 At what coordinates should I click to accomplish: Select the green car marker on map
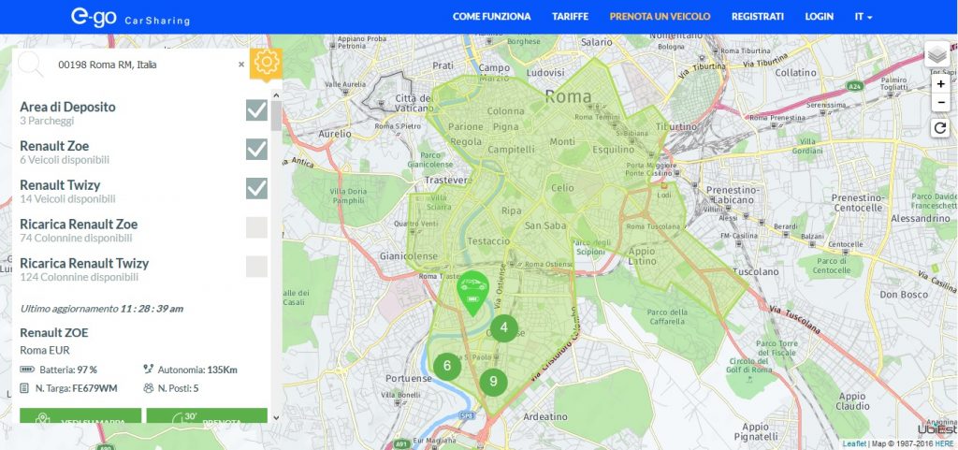tap(472, 289)
